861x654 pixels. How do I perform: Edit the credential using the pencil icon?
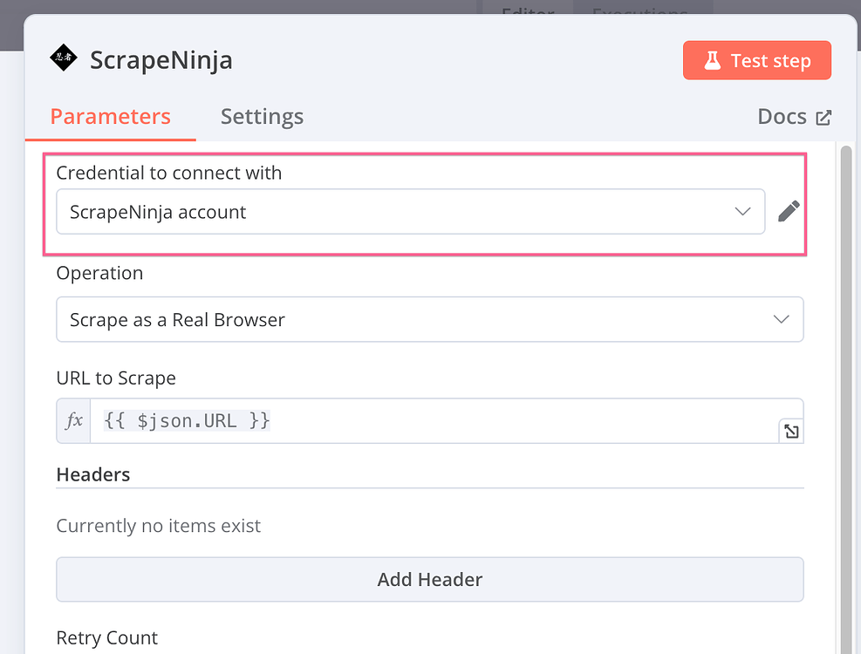788,211
